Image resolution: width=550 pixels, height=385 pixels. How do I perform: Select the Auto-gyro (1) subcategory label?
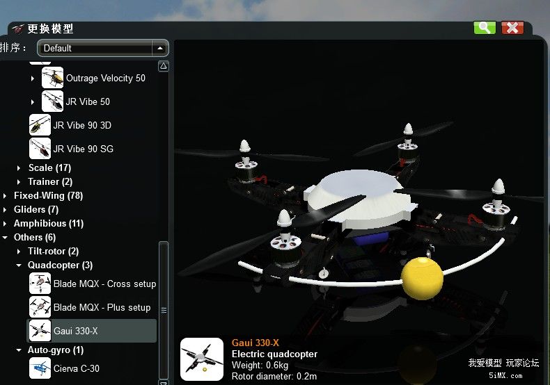[56, 350]
